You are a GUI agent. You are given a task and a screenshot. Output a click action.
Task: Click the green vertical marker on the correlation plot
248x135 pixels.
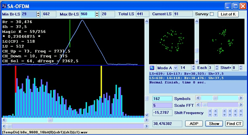(x=70, y=33)
